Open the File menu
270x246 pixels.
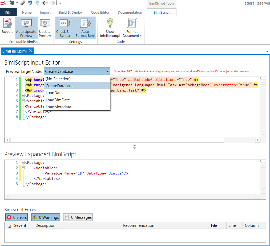pos(8,12)
